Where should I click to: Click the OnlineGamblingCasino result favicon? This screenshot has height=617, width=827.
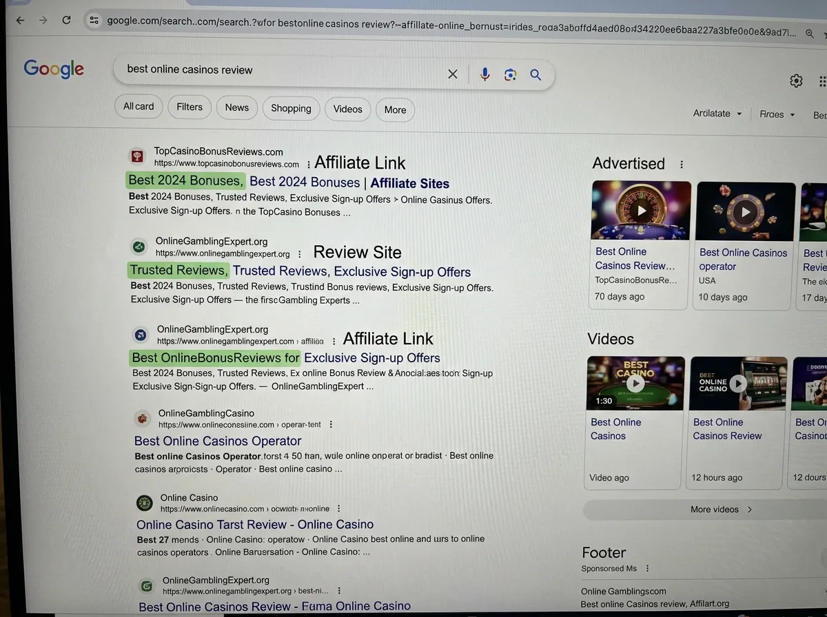tap(142, 418)
